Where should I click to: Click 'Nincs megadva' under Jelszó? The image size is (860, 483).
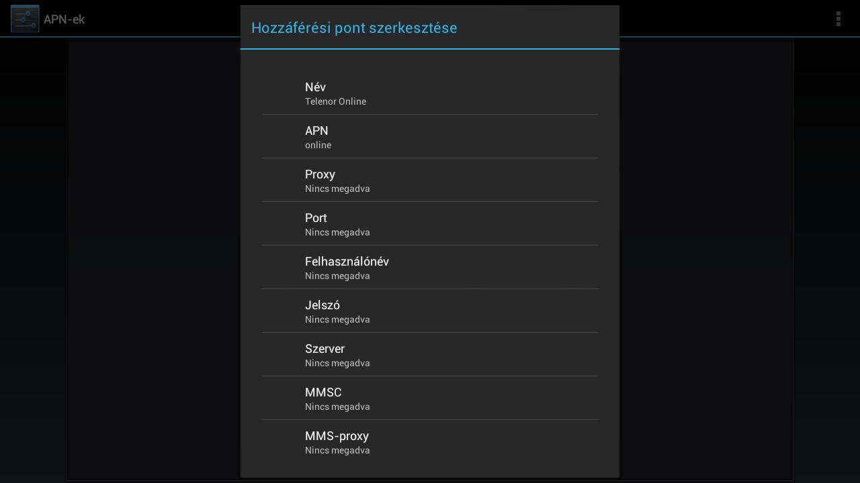[337, 320]
